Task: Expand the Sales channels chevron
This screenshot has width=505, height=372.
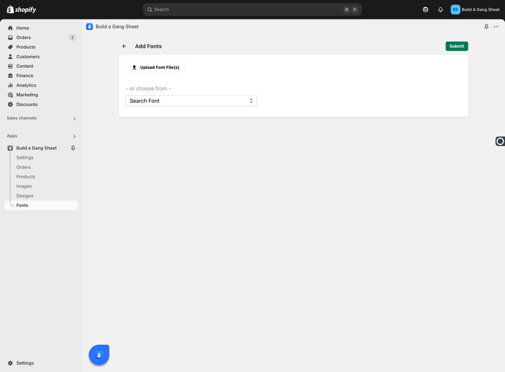Action: 74,119
